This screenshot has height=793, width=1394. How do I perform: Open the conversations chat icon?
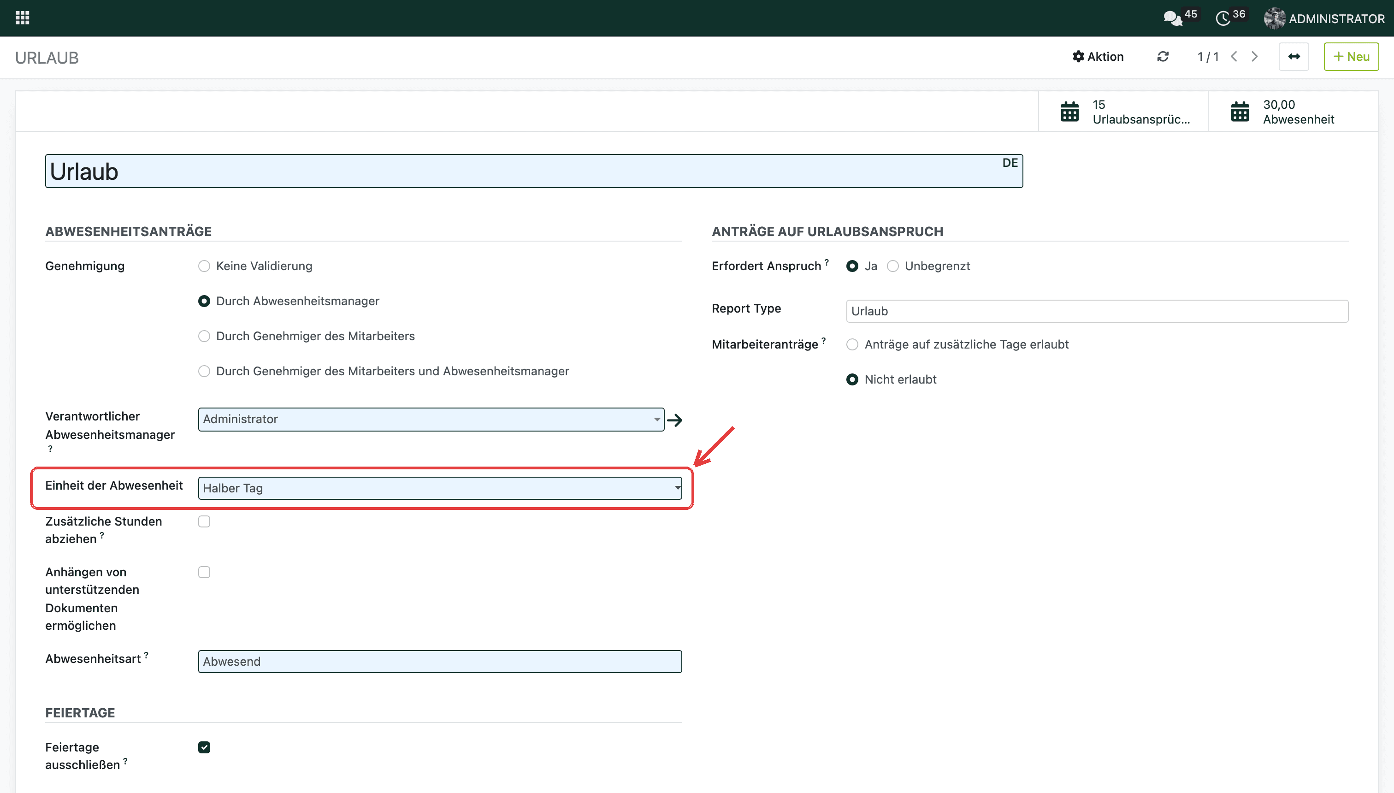point(1172,18)
